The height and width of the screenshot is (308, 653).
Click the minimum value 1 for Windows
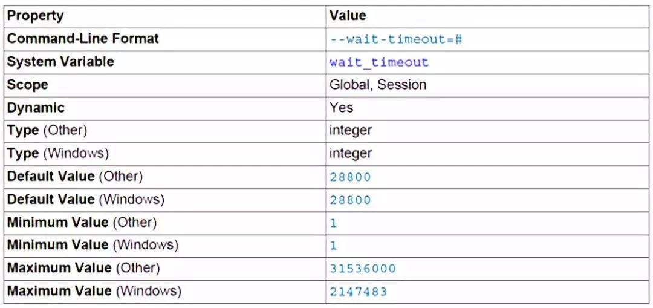click(333, 246)
